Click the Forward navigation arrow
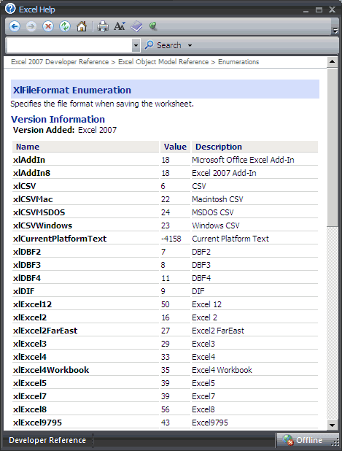The width and height of the screenshot is (342, 451). (x=31, y=27)
